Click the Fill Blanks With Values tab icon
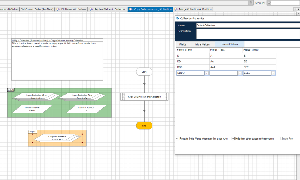The width and height of the screenshot is (300, 180). click(x=58, y=9)
